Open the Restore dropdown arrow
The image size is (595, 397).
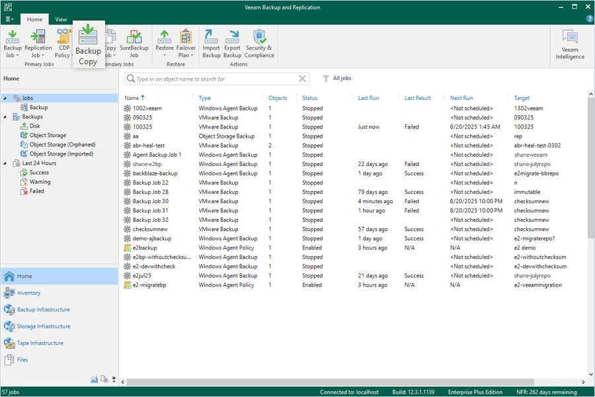[x=165, y=56]
